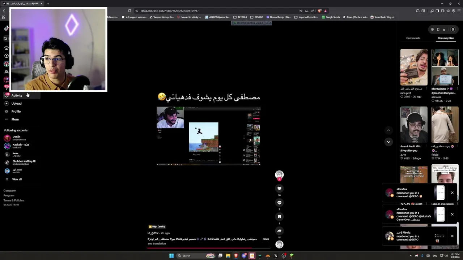This screenshot has height=260, width=463.
Task: Open File Explorer from the taskbar
Action: pyautogui.click(x=228, y=256)
